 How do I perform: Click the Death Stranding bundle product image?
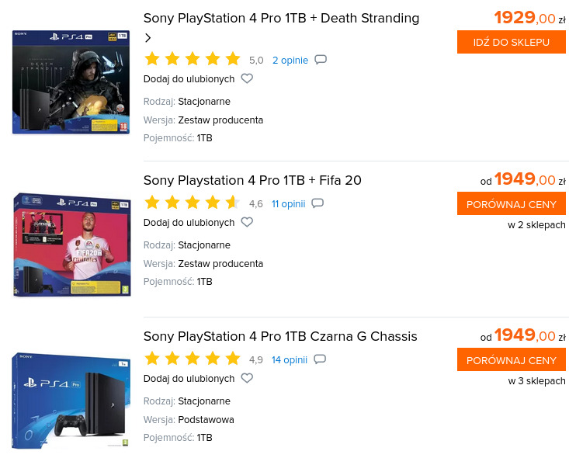click(x=71, y=82)
